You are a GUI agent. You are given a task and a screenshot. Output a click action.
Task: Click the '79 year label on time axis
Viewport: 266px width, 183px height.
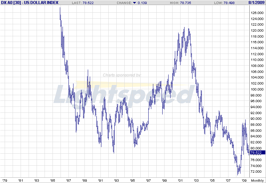tap(5, 180)
